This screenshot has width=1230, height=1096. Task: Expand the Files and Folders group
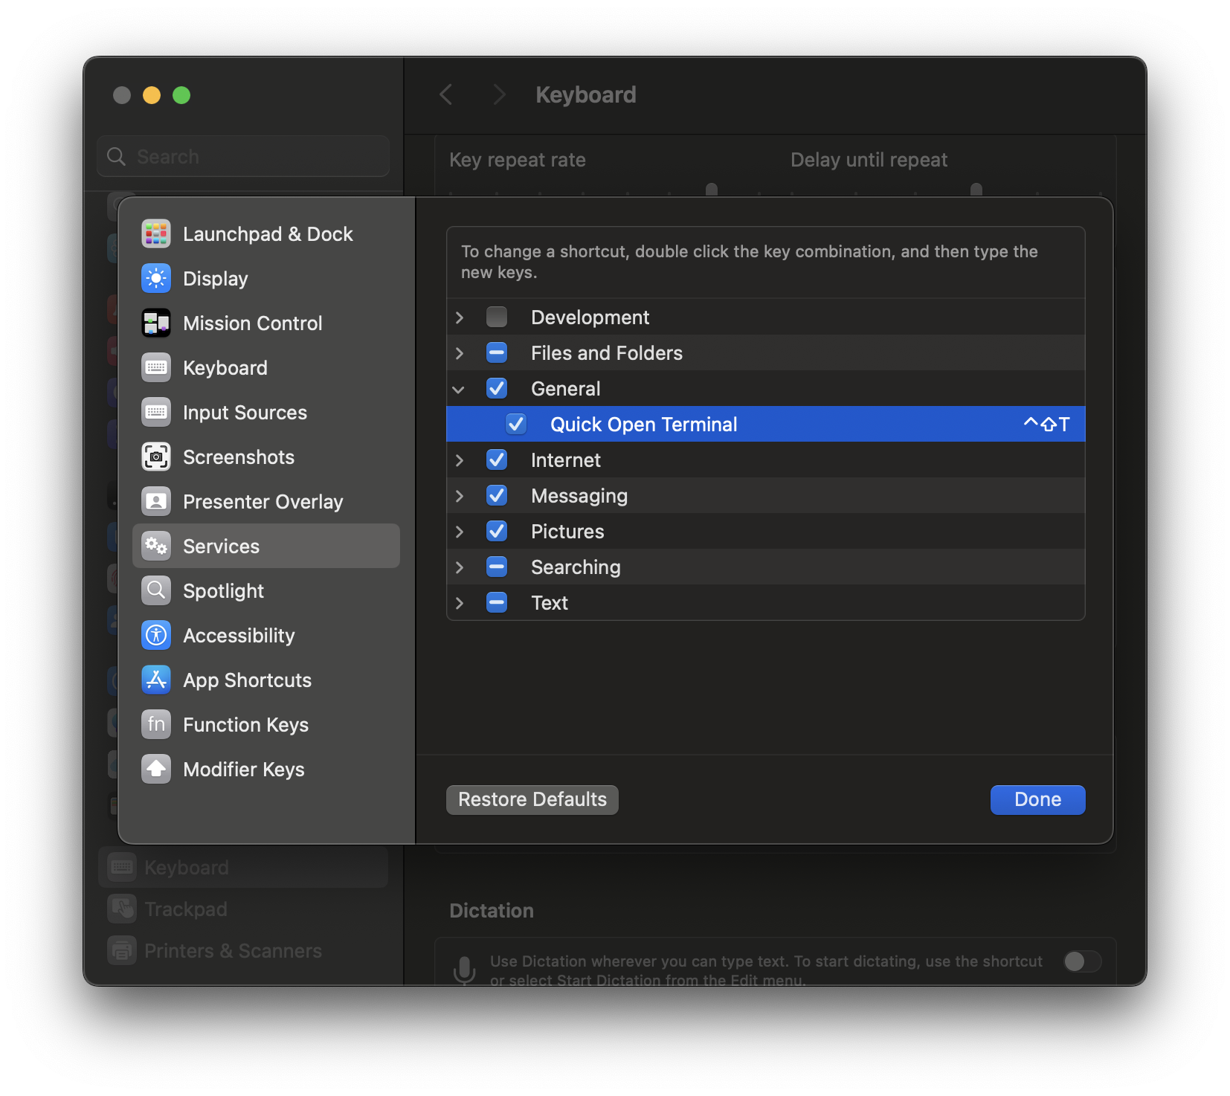[460, 353]
